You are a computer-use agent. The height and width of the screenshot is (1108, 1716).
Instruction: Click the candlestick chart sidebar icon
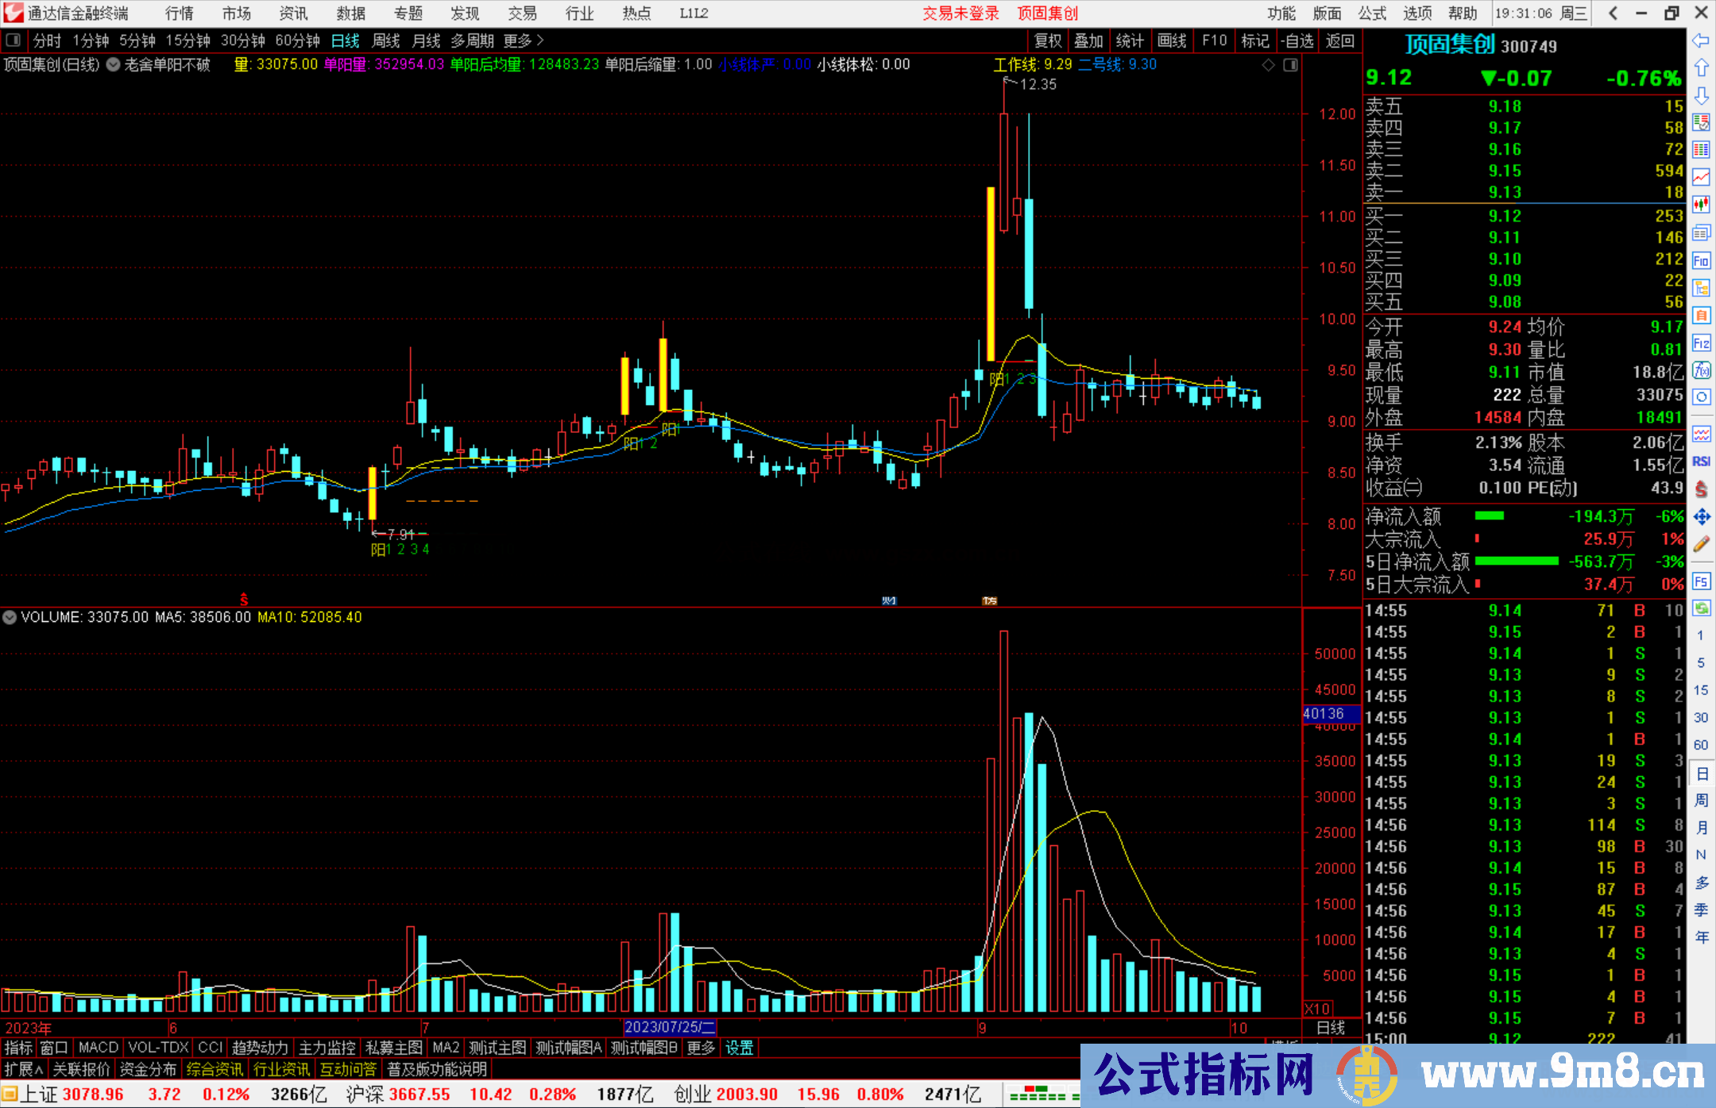tap(1701, 205)
